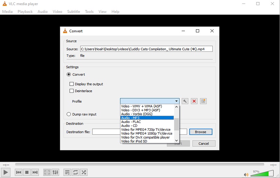Screen dimensions: 280x178
Task: Maximize the Convert dialog window
Action: [197, 31]
